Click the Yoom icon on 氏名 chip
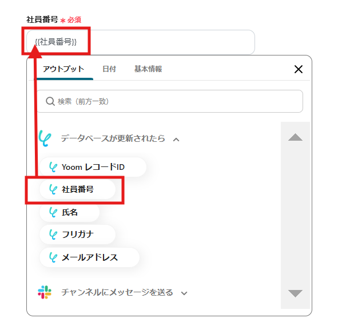The width and height of the screenshot is (338, 322). [53, 212]
